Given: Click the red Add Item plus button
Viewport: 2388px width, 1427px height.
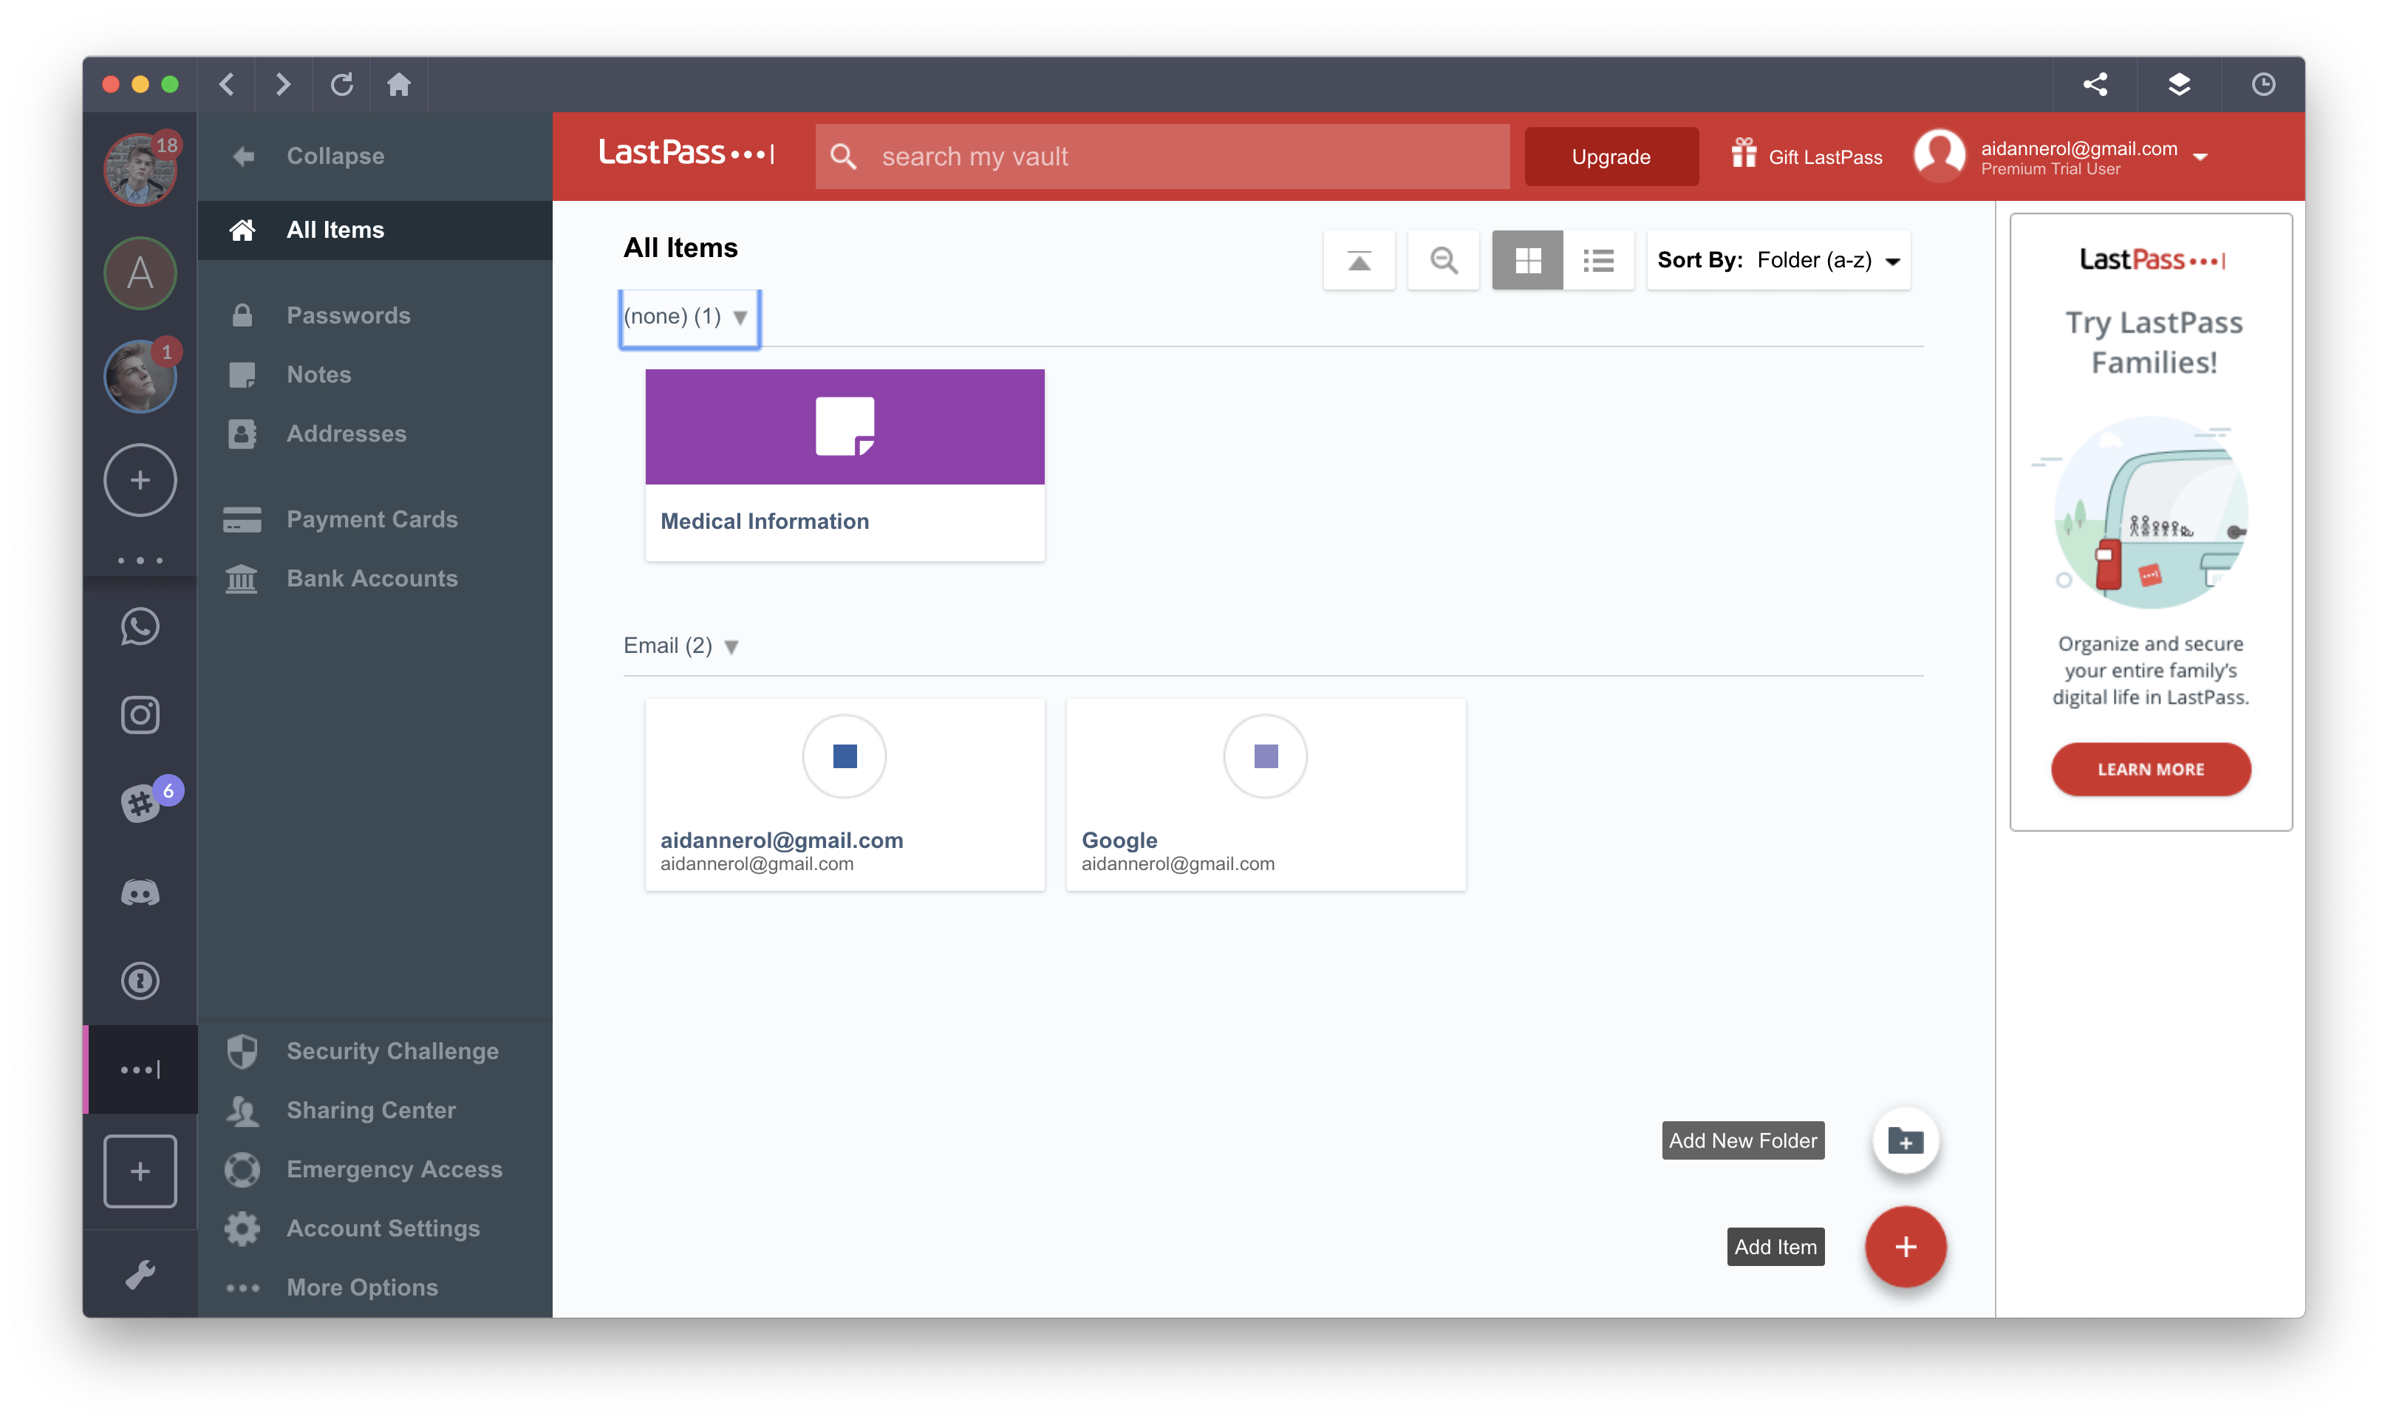Looking at the screenshot, I should 1906,1245.
